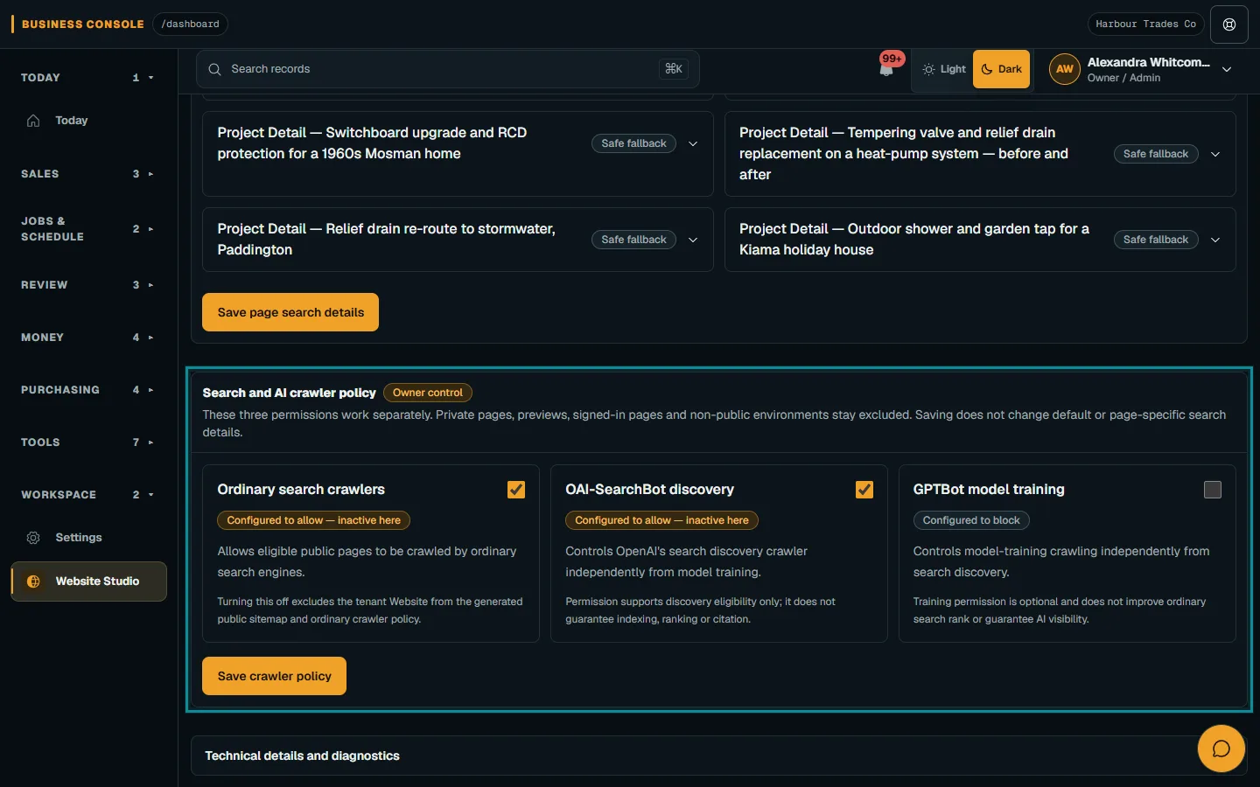The image size is (1260, 787).
Task: Switch to Dark theme
Action: (1001, 69)
